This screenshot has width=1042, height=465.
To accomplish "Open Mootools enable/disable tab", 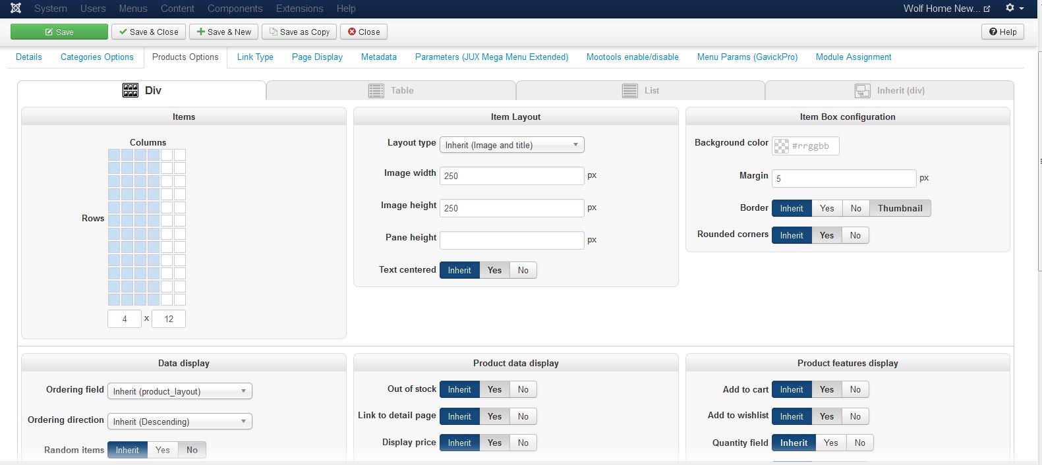I will (x=633, y=57).
